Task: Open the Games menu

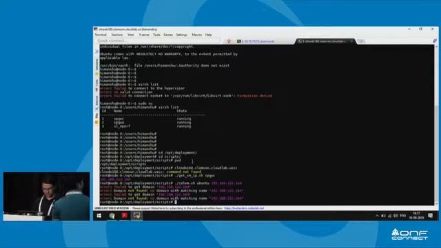Action: [168, 34]
